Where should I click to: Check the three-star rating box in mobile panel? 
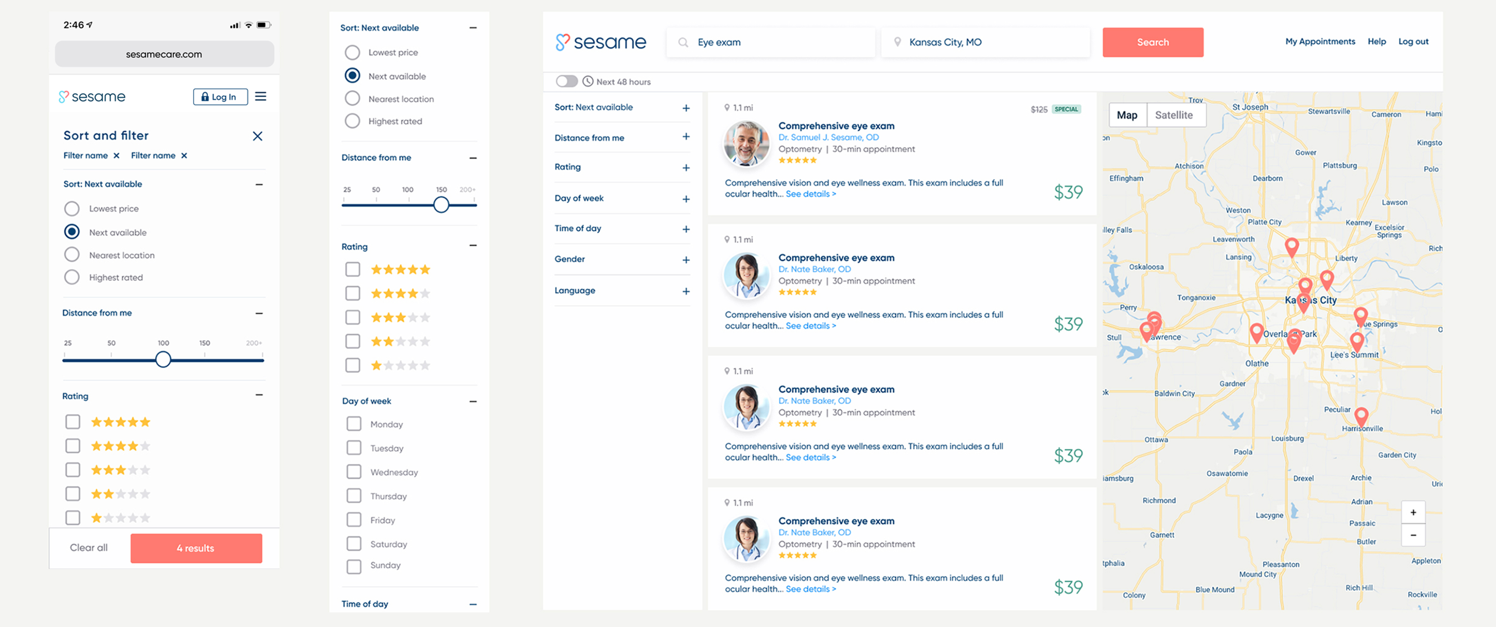pos(73,470)
